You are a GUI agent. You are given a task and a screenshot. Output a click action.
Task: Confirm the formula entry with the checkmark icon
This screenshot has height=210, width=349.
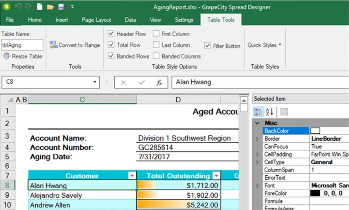[x=142, y=83]
